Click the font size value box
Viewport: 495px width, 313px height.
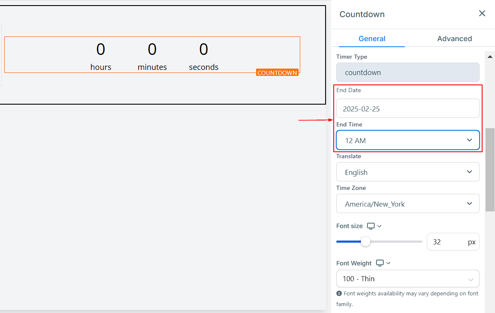coord(446,242)
